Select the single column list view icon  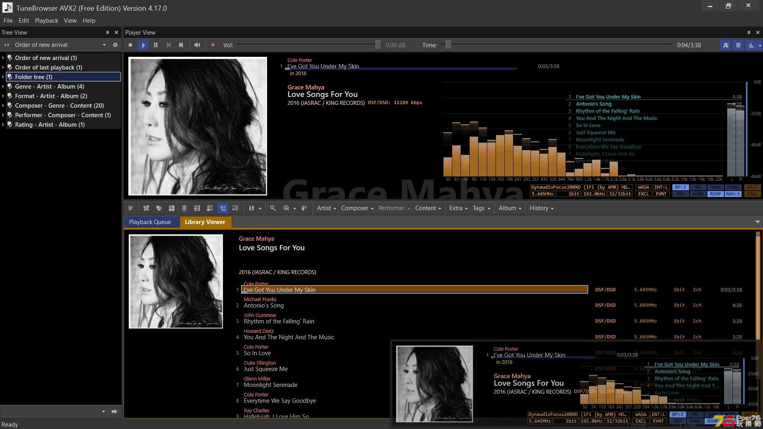click(x=184, y=208)
